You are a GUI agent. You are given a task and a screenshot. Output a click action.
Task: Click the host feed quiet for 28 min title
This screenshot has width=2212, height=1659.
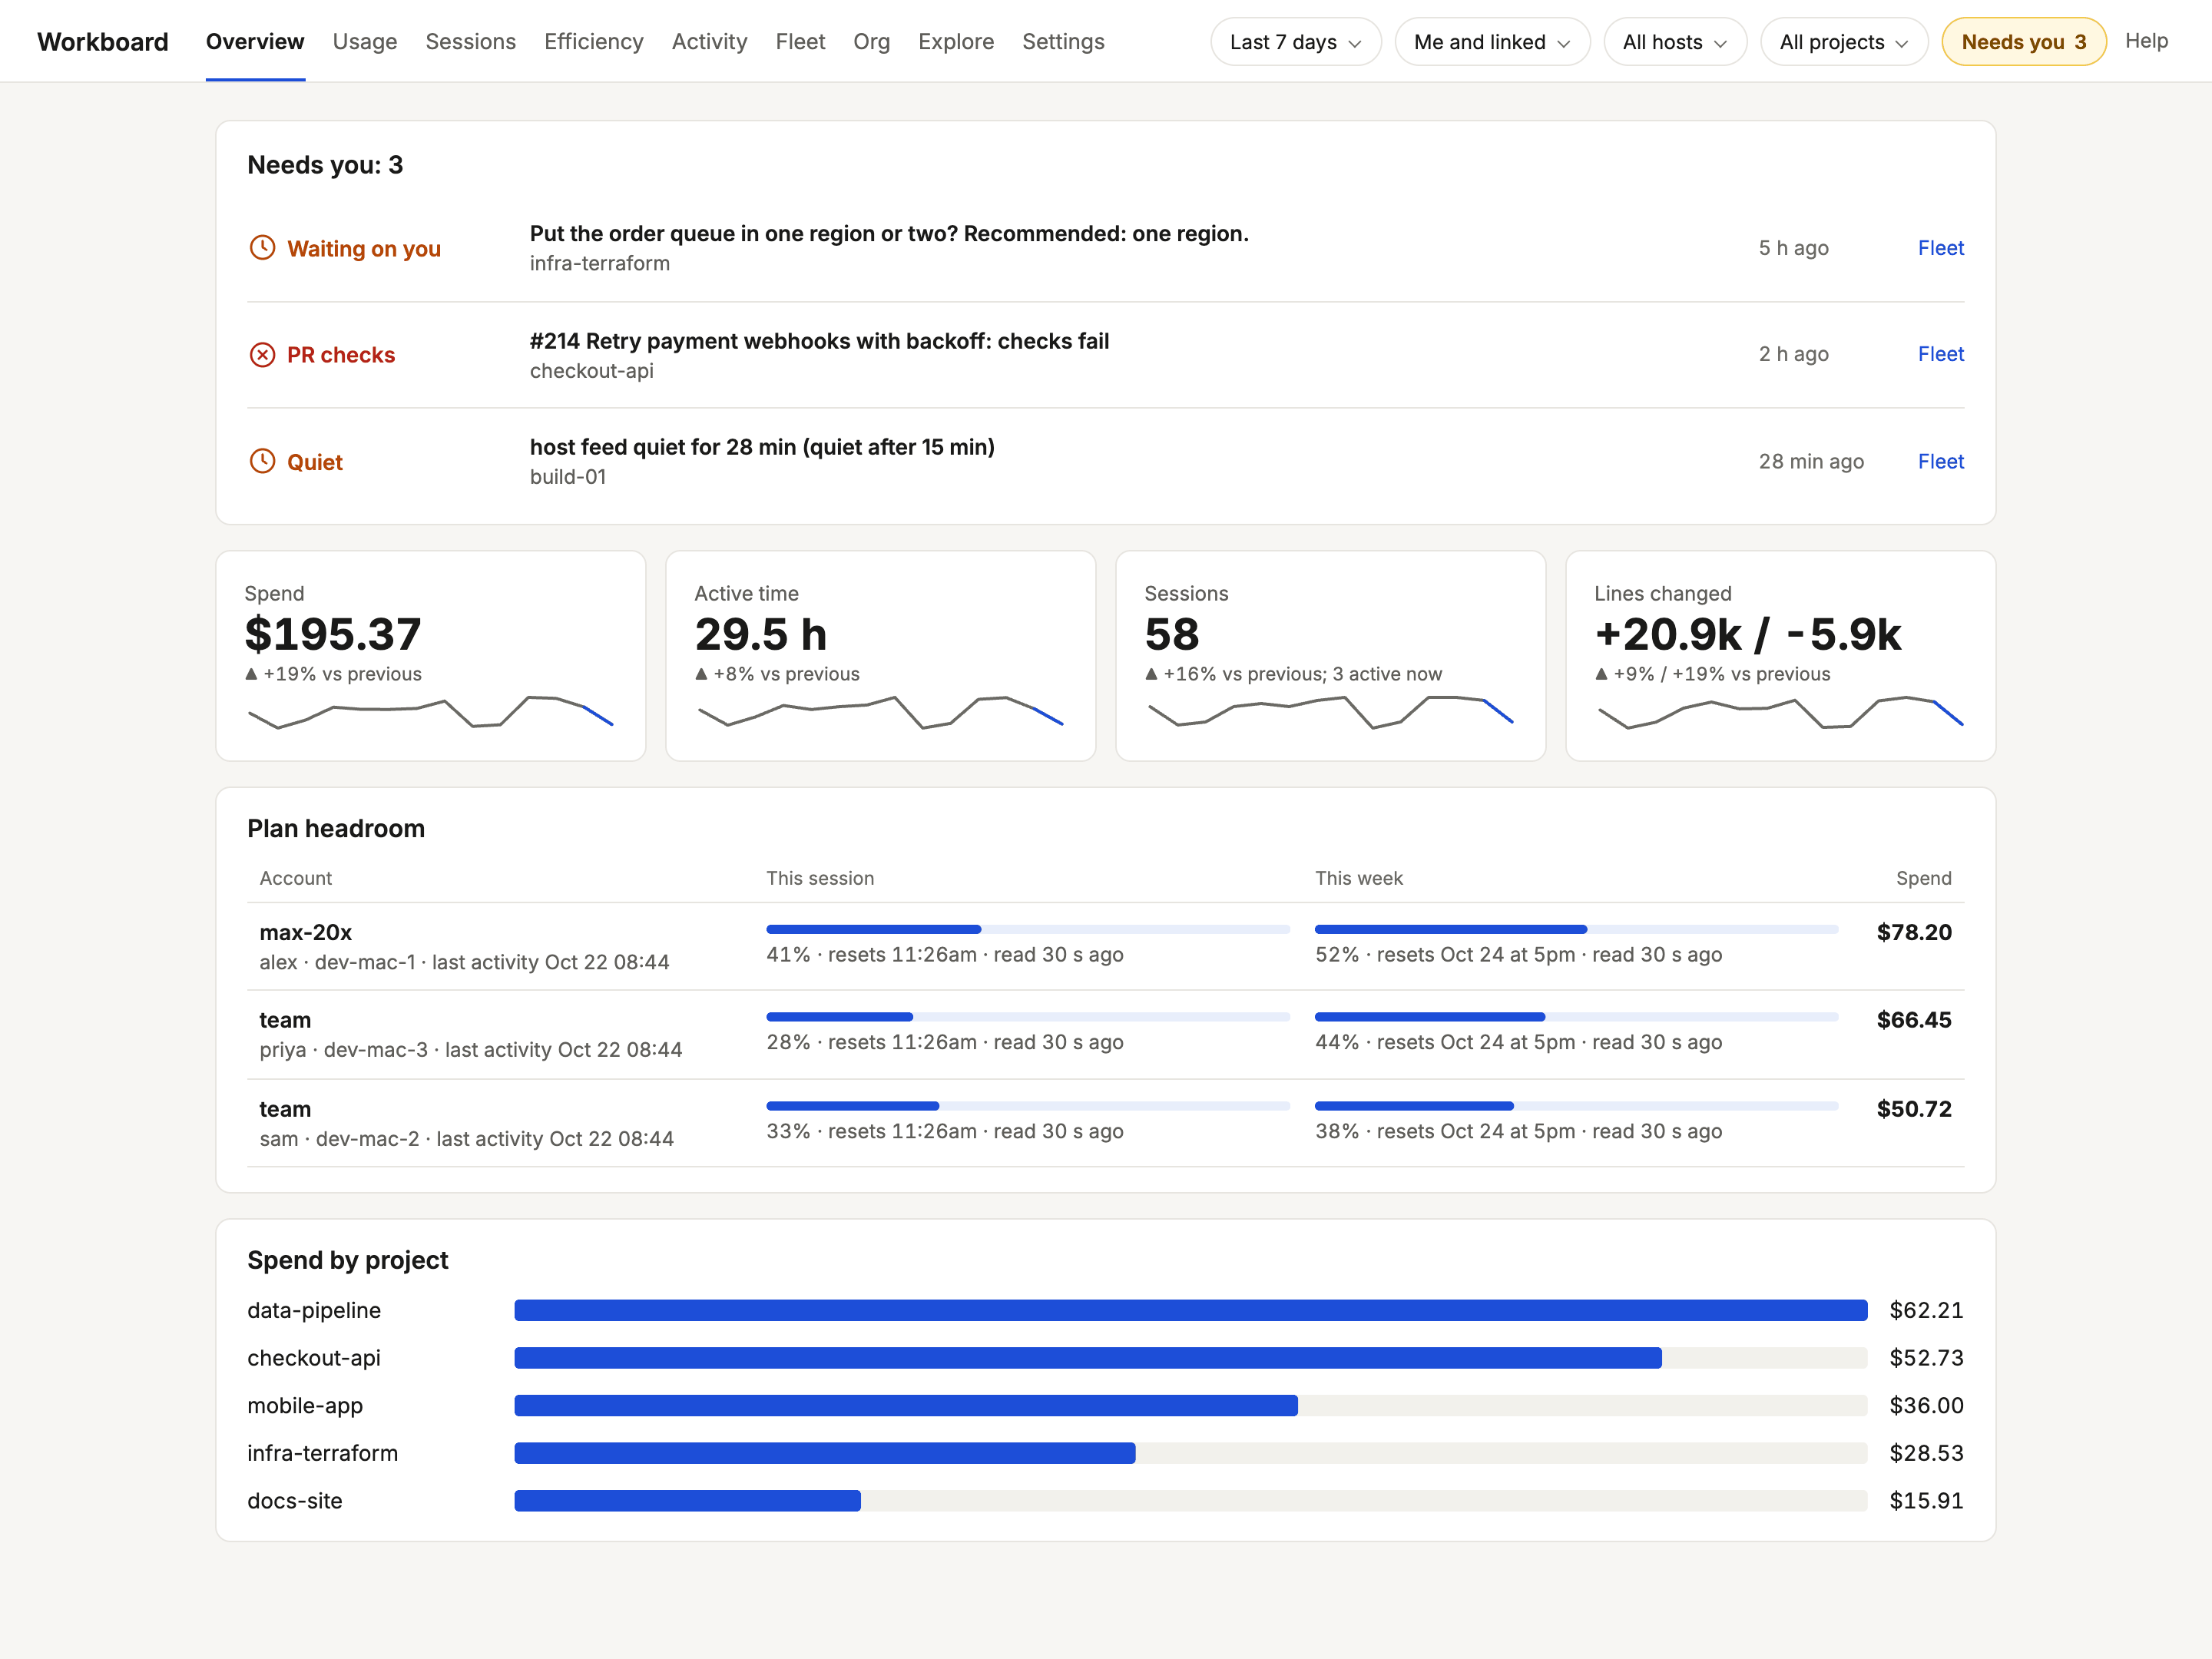762,447
